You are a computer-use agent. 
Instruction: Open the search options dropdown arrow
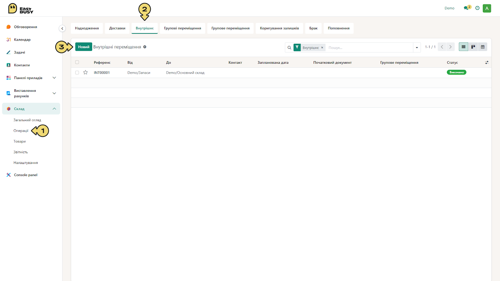point(417,47)
